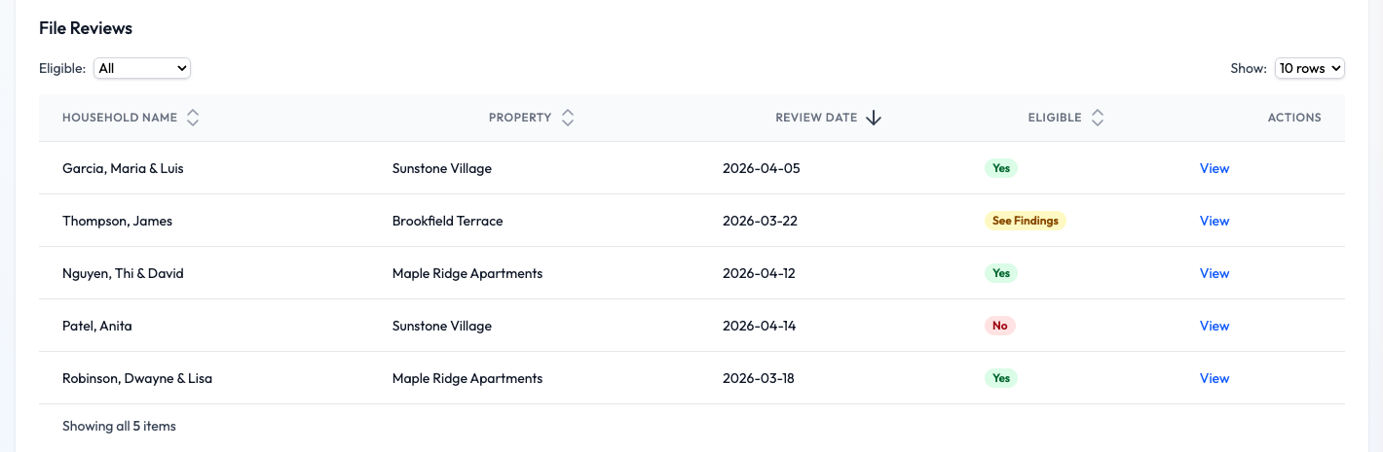Click sort arrows next to Property header
1383x452 pixels.
pos(568,118)
